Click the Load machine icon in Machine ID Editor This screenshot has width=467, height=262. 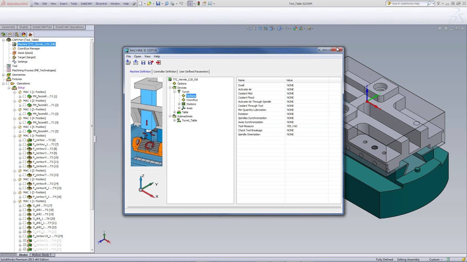coord(128,63)
